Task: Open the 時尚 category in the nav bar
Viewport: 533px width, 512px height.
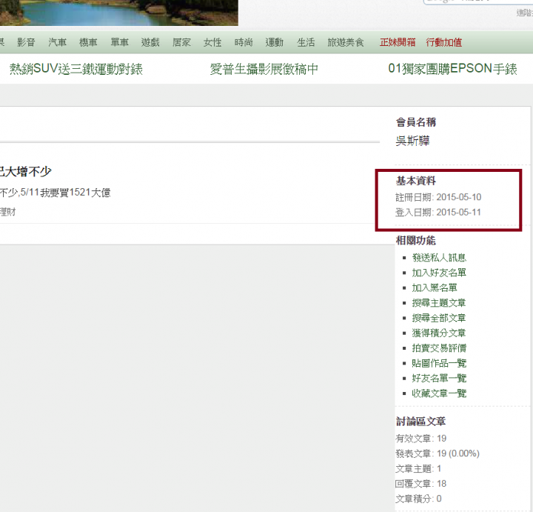Action: tap(244, 42)
